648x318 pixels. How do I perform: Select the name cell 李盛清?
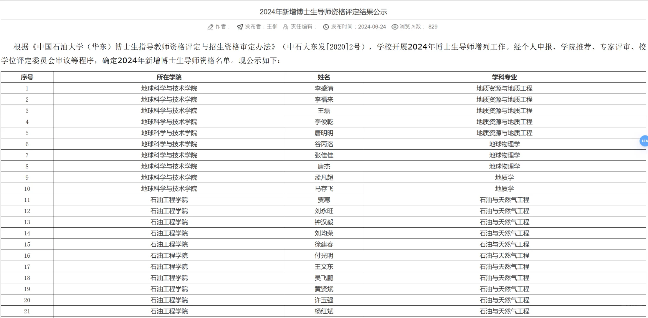pyautogui.click(x=324, y=88)
